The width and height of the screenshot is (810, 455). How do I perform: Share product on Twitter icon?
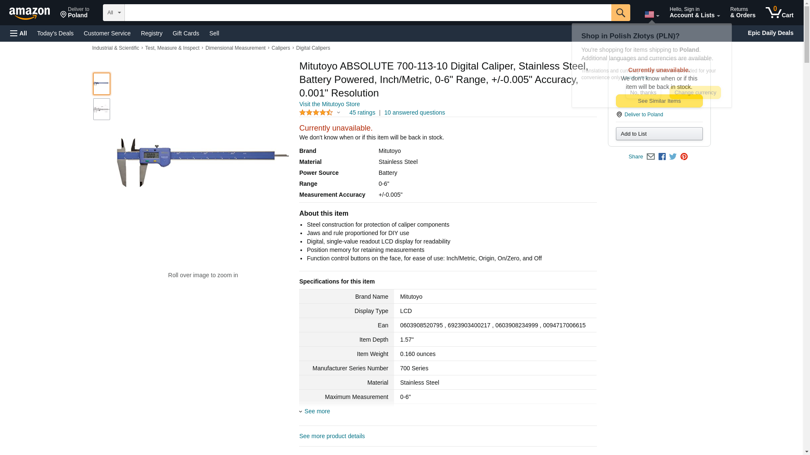click(673, 157)
